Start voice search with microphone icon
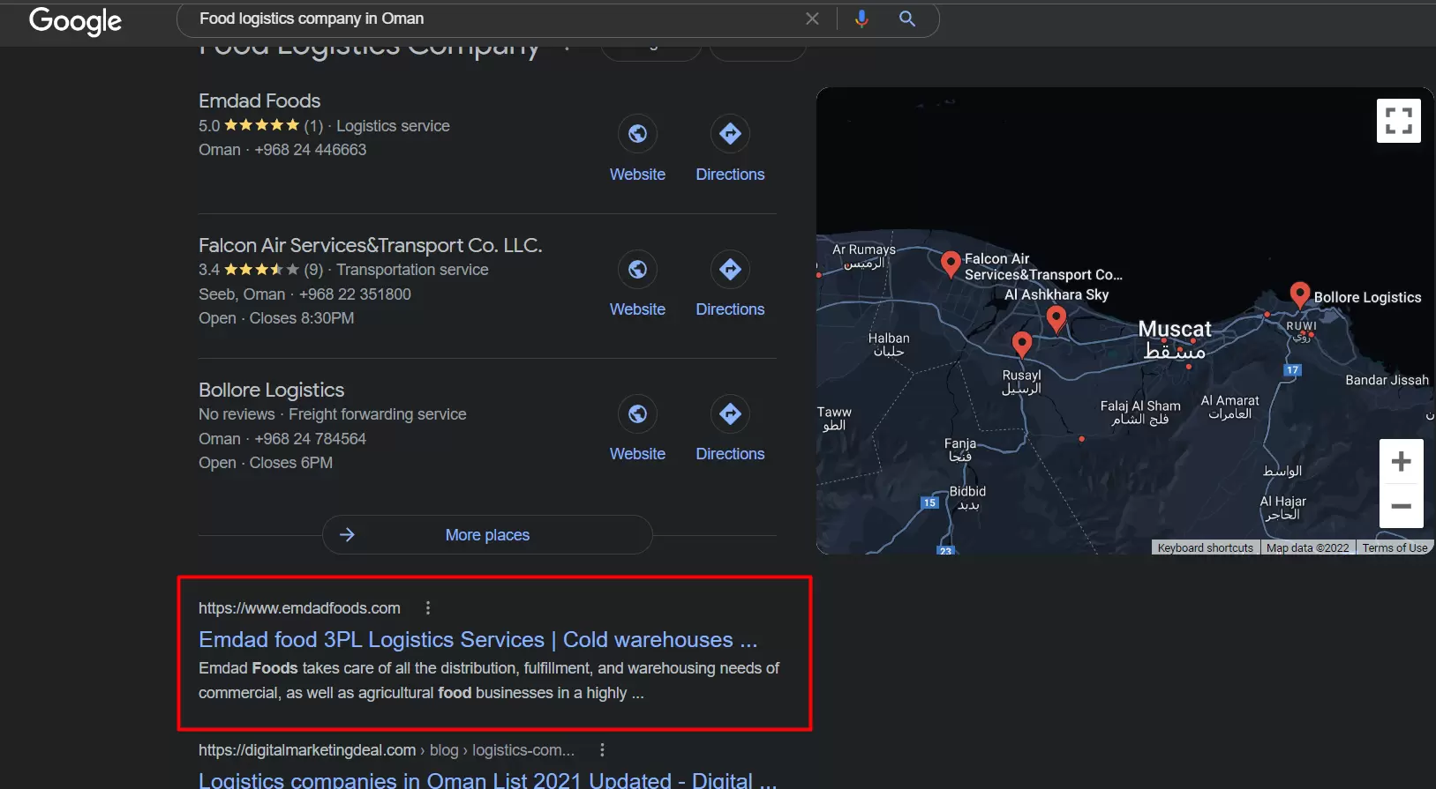Screen dimensions: 1436x789 861,19
